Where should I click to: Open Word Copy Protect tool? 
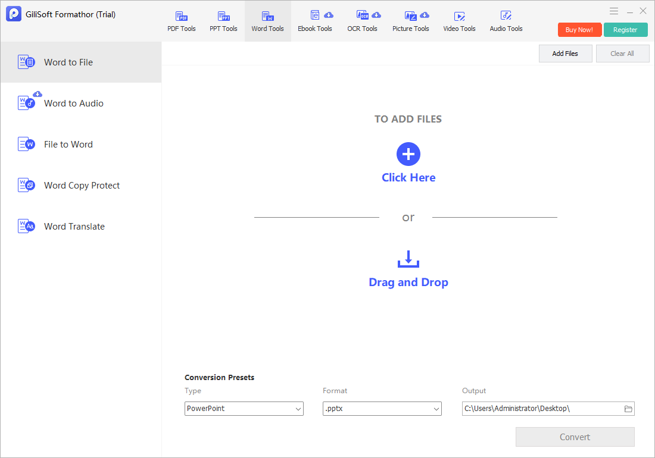pyautogui.click(x=81, y=185)
